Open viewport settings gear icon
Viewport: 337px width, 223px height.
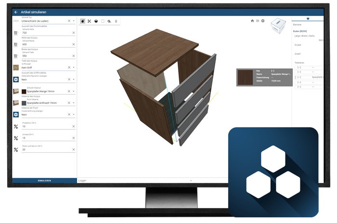[263, 21]
